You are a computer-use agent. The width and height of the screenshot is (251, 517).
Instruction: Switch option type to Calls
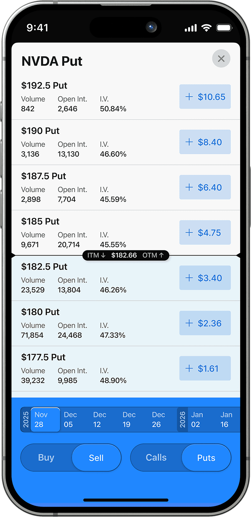(156, 457)
